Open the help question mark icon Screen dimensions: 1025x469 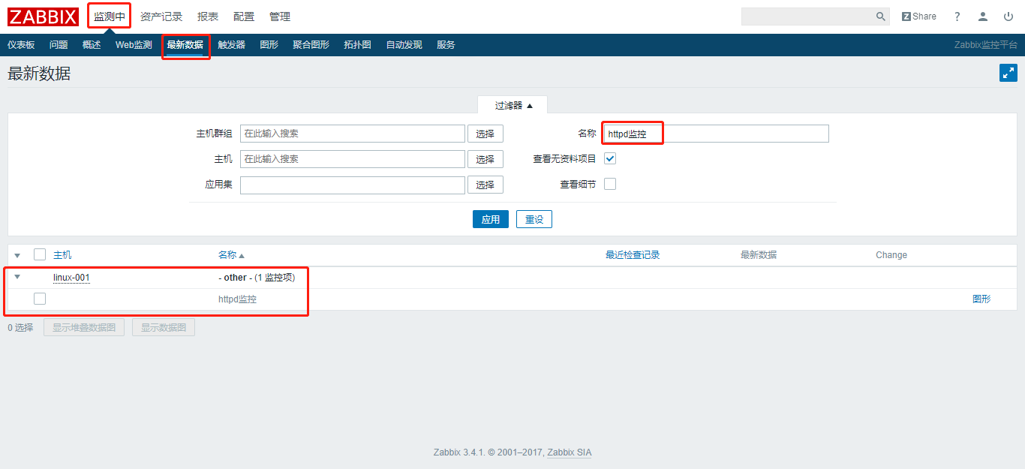(957, 17)
